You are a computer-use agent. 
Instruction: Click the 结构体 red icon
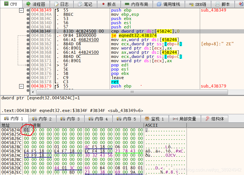pyautogui.click(x=207, y=118)
